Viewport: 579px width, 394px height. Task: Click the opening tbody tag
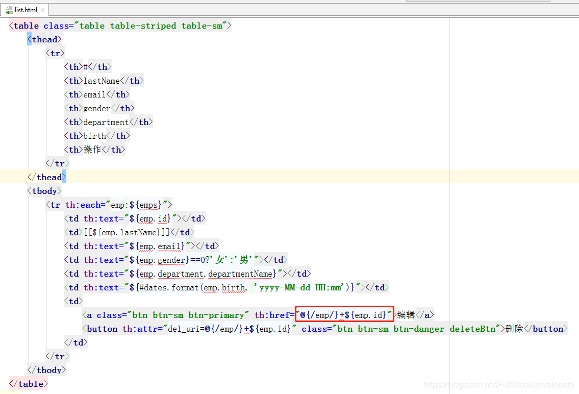click(x=44, y=191)
